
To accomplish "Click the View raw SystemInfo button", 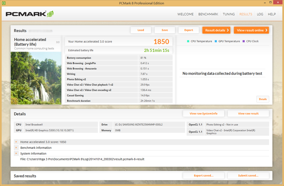I will point(203,113).
